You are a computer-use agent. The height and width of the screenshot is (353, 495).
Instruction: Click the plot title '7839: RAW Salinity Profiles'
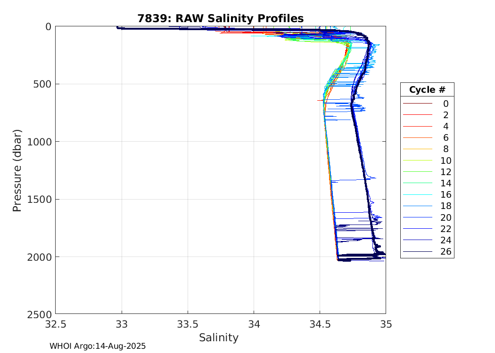click(x=220, y=18)
